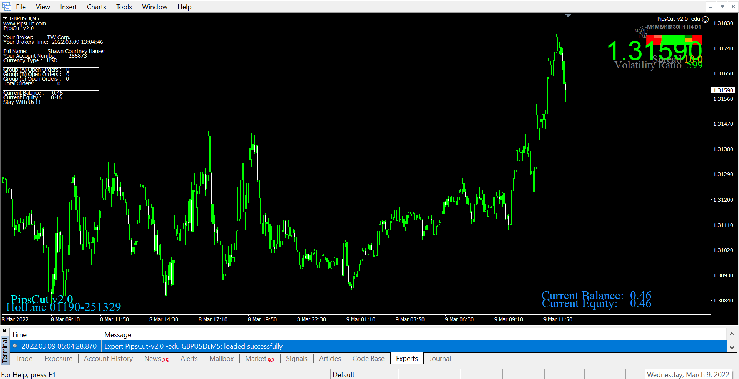The image size is (739, 379).
Task: Switch to the Trade tab
Action: 24,359
